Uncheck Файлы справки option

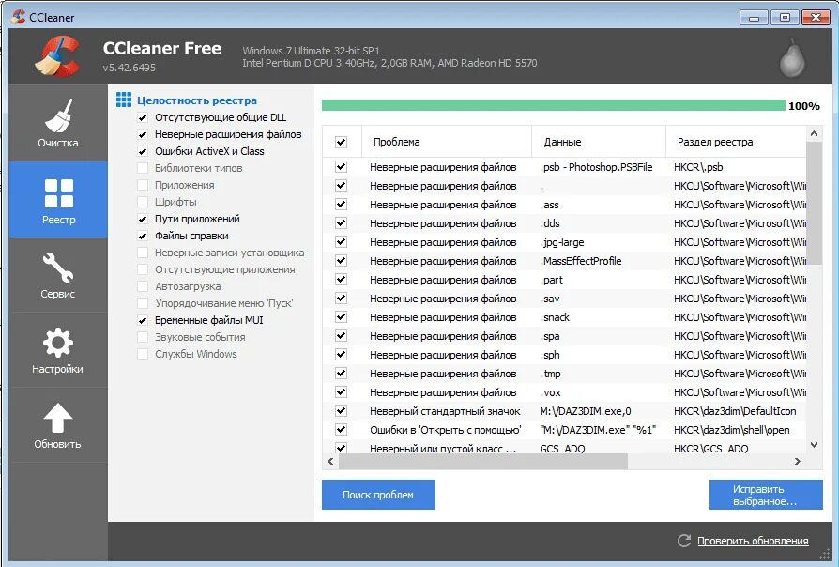click(143, 236)
